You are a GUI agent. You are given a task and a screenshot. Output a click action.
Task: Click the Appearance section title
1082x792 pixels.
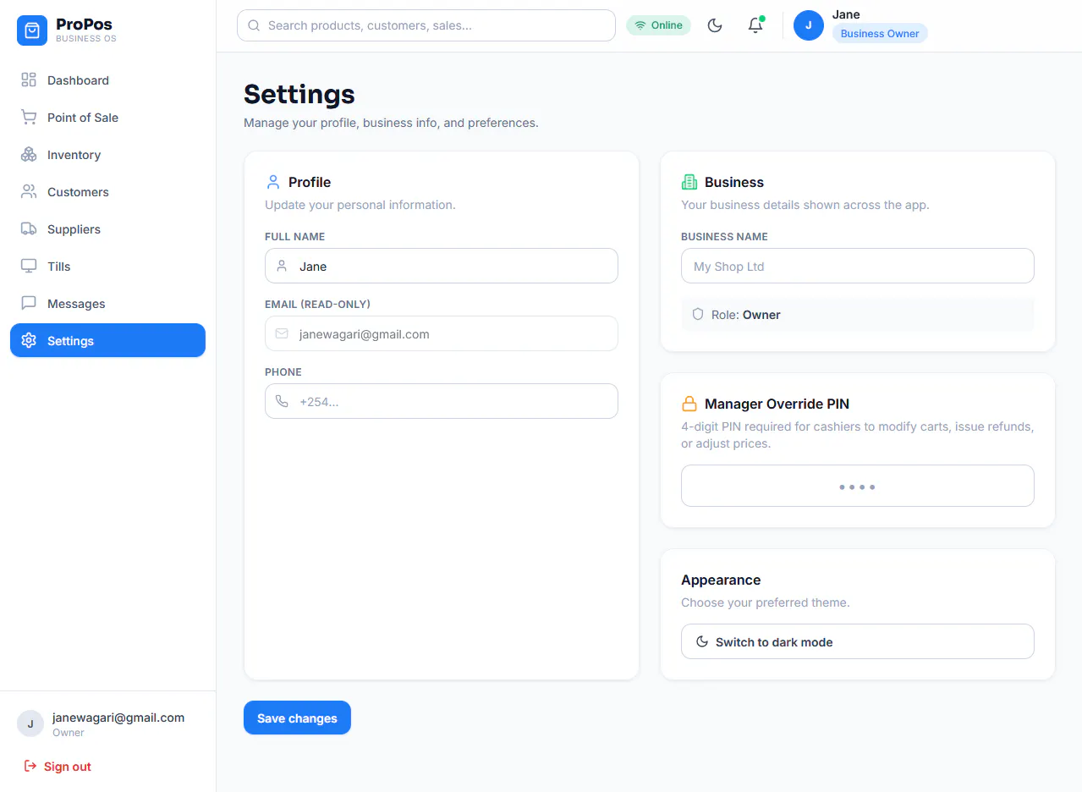(x=721, y=580)
